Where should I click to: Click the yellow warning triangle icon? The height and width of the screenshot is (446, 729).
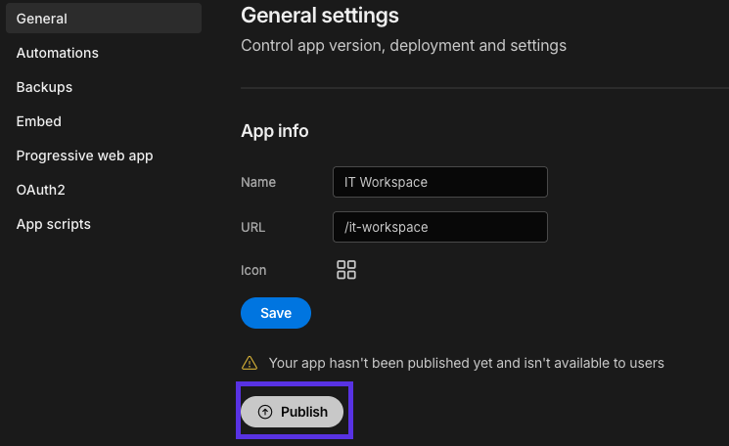250,363
